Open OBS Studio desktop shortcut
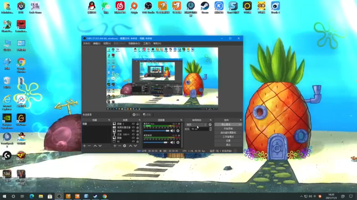This screenshot has width=357, height=200. click(148, 8)
